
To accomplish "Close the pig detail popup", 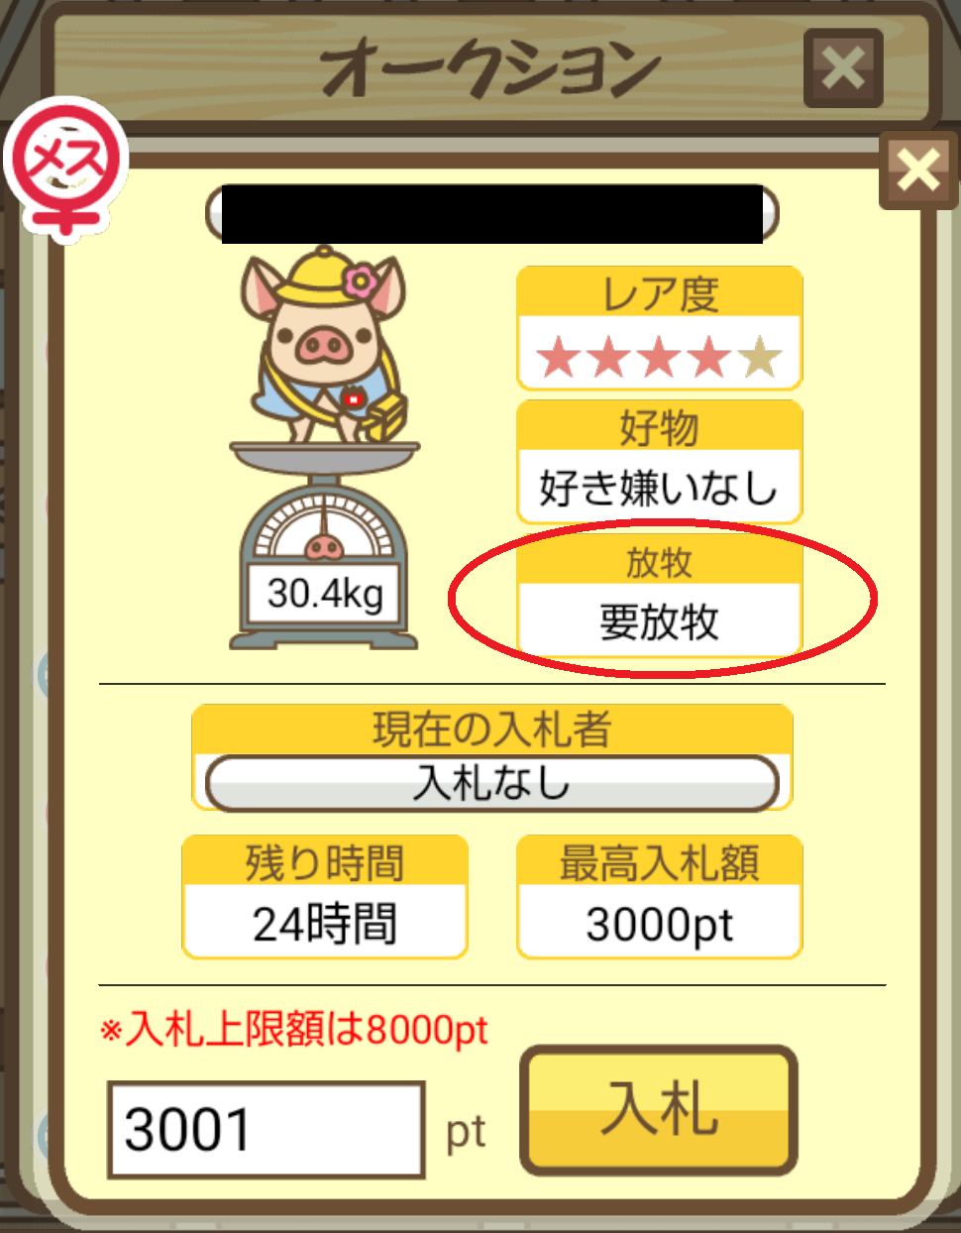I will (918, 169).
